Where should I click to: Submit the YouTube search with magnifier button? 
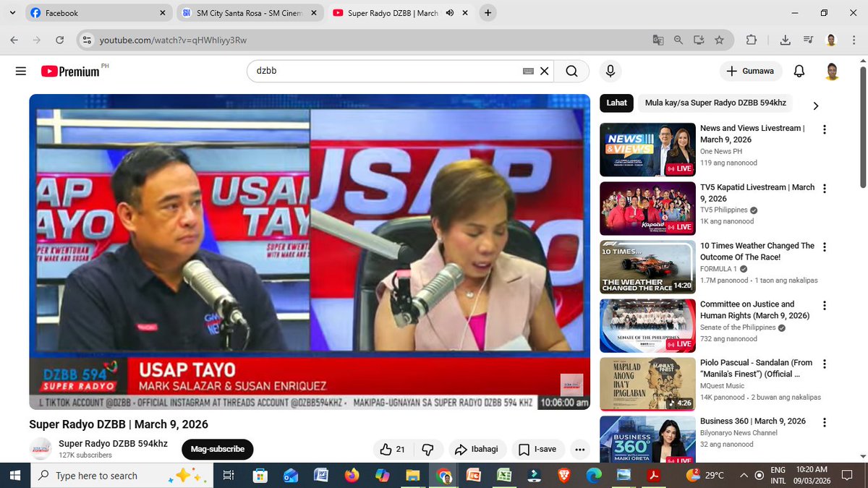pyautogui.click(x=571, y=71)
